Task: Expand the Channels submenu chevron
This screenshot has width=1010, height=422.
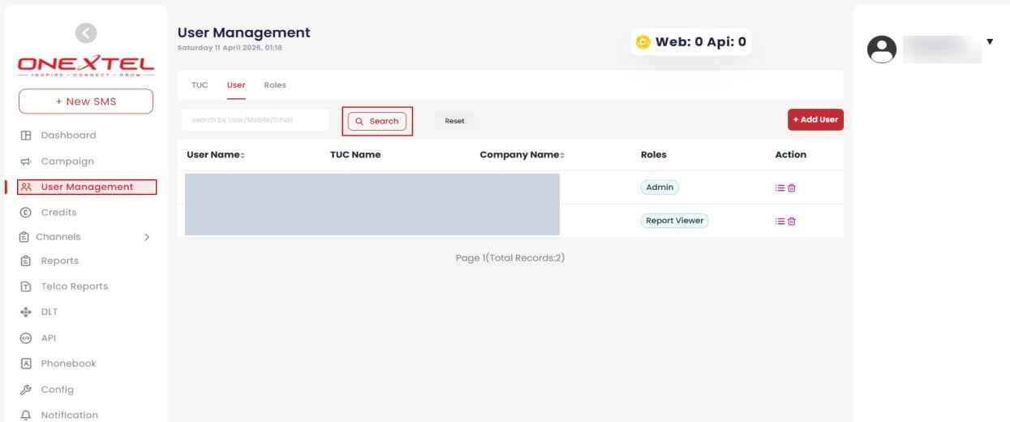Action: pyautogui.click(x=147, y=237)
